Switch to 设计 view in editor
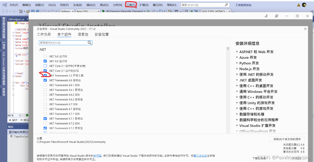This screenshot has width=314, height=162. (x=13, y=120)
